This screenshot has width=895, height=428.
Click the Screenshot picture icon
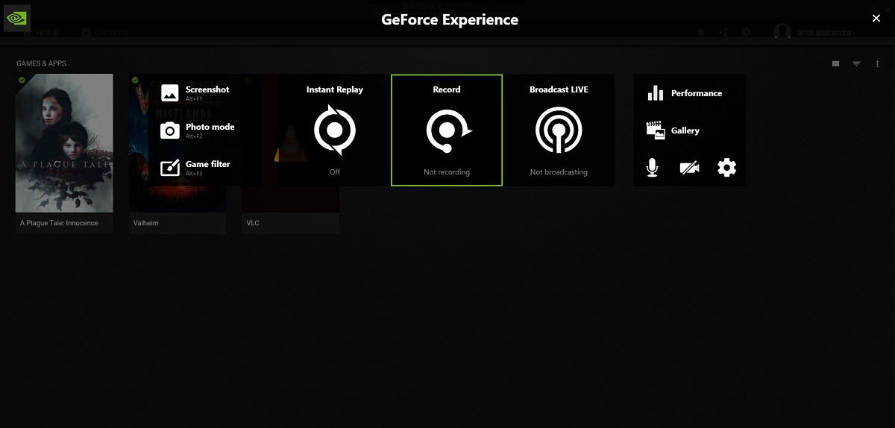coord(170,92)
